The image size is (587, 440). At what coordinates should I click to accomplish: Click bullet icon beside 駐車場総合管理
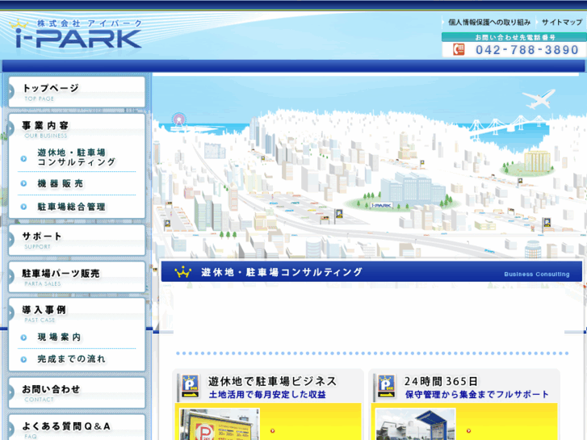[23, 207]
